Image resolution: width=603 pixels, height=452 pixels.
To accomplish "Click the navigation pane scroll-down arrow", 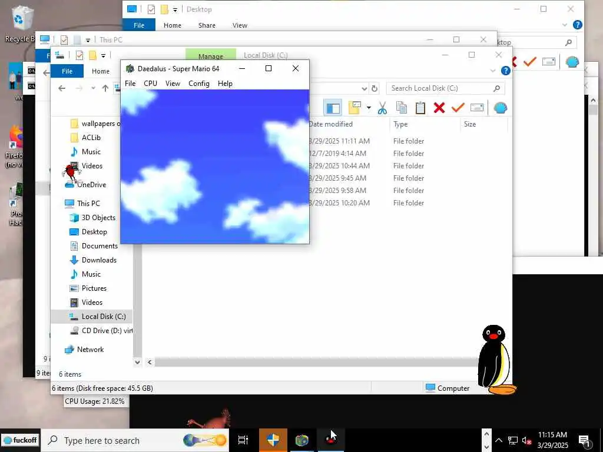I will tap(137, 362).
